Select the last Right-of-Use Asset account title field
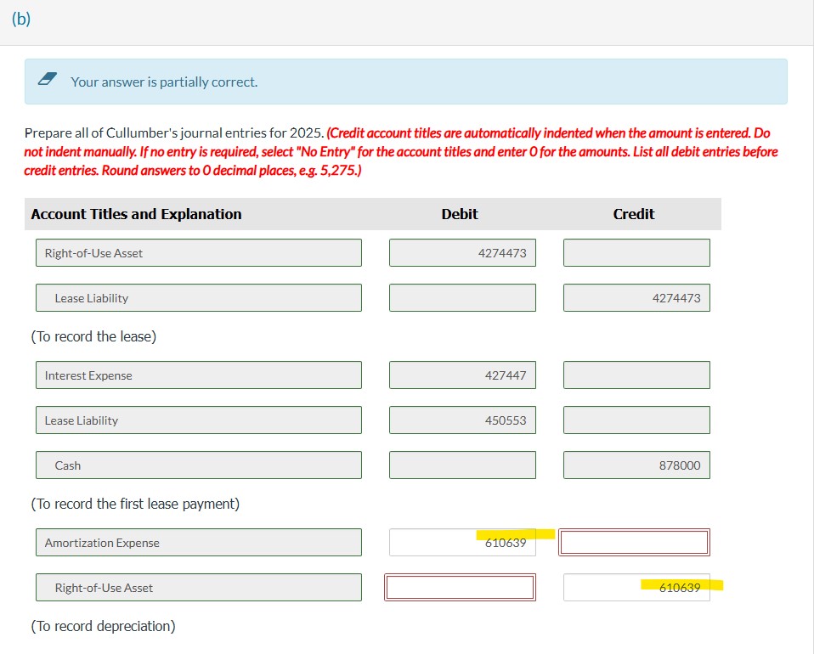 [199, 588]
